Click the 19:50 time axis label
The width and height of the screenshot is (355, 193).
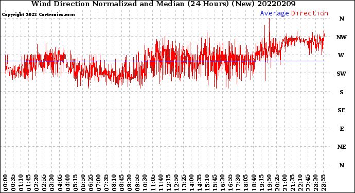(269, 183)
